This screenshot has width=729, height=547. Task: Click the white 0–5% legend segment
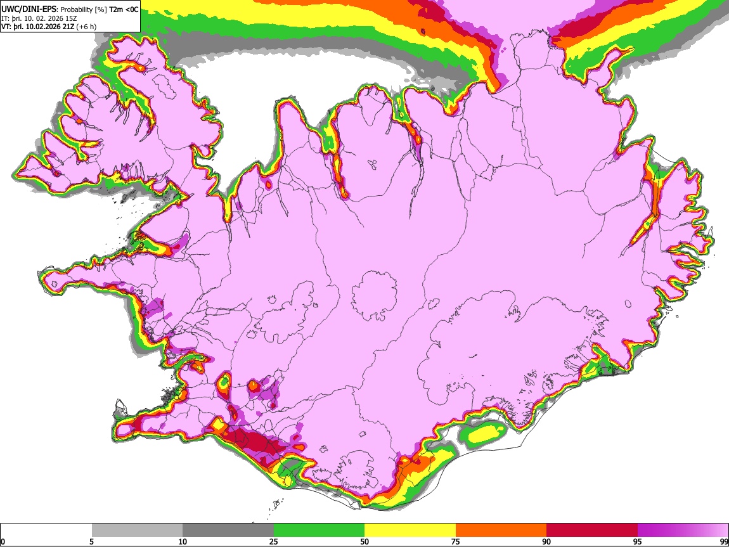click(46, 531)
